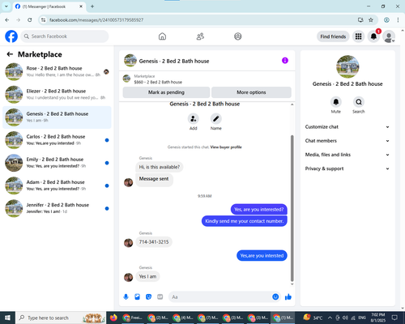Open the emoji picker in message box

tap(275, 297)
